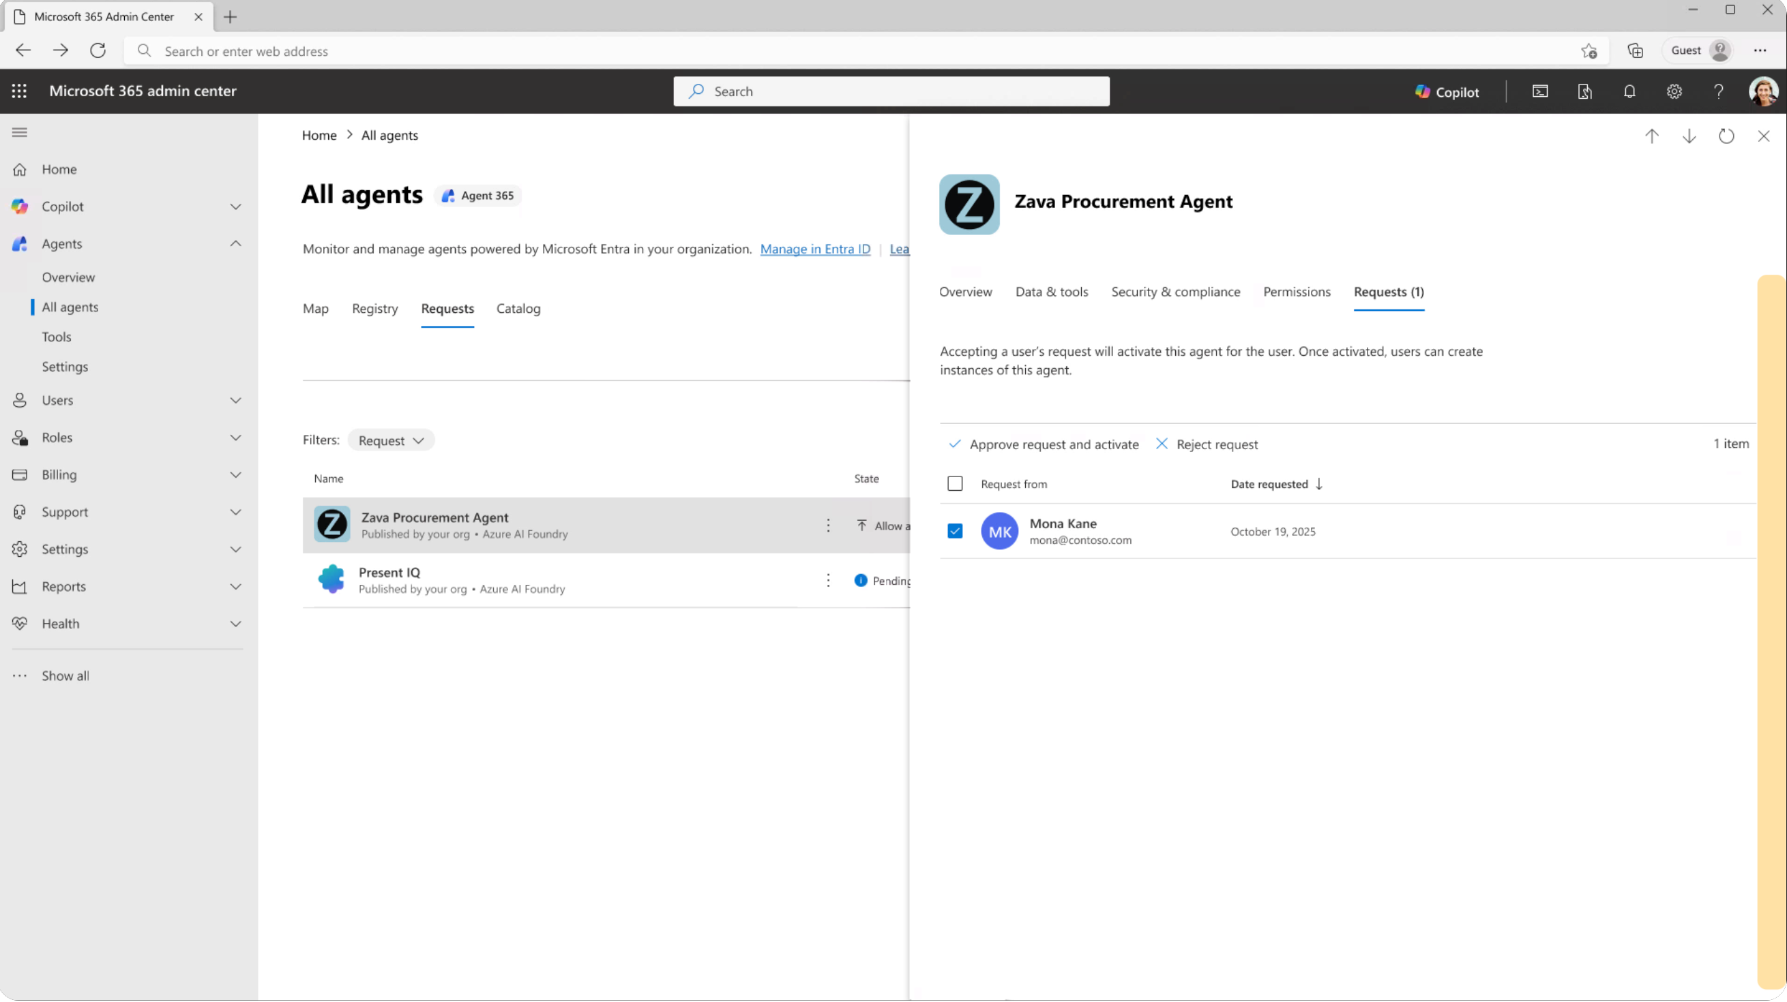Click Home in the breadcrumb

pos(319,135)
